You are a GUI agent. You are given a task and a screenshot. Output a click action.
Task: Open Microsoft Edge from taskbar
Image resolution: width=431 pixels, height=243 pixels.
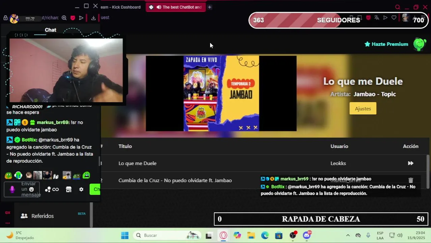[265, 236]
